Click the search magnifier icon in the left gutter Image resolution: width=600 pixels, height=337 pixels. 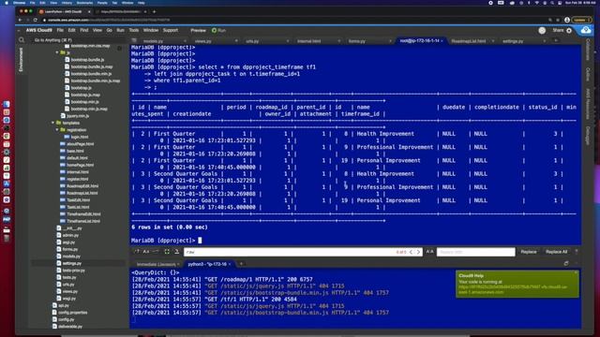(22, 39)
